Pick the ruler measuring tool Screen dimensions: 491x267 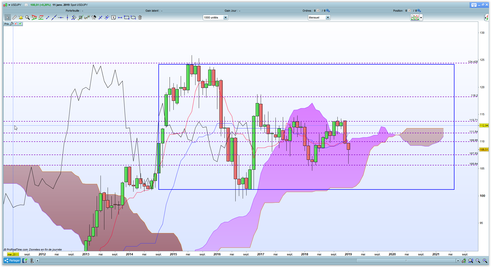click(x=14, y=17)
